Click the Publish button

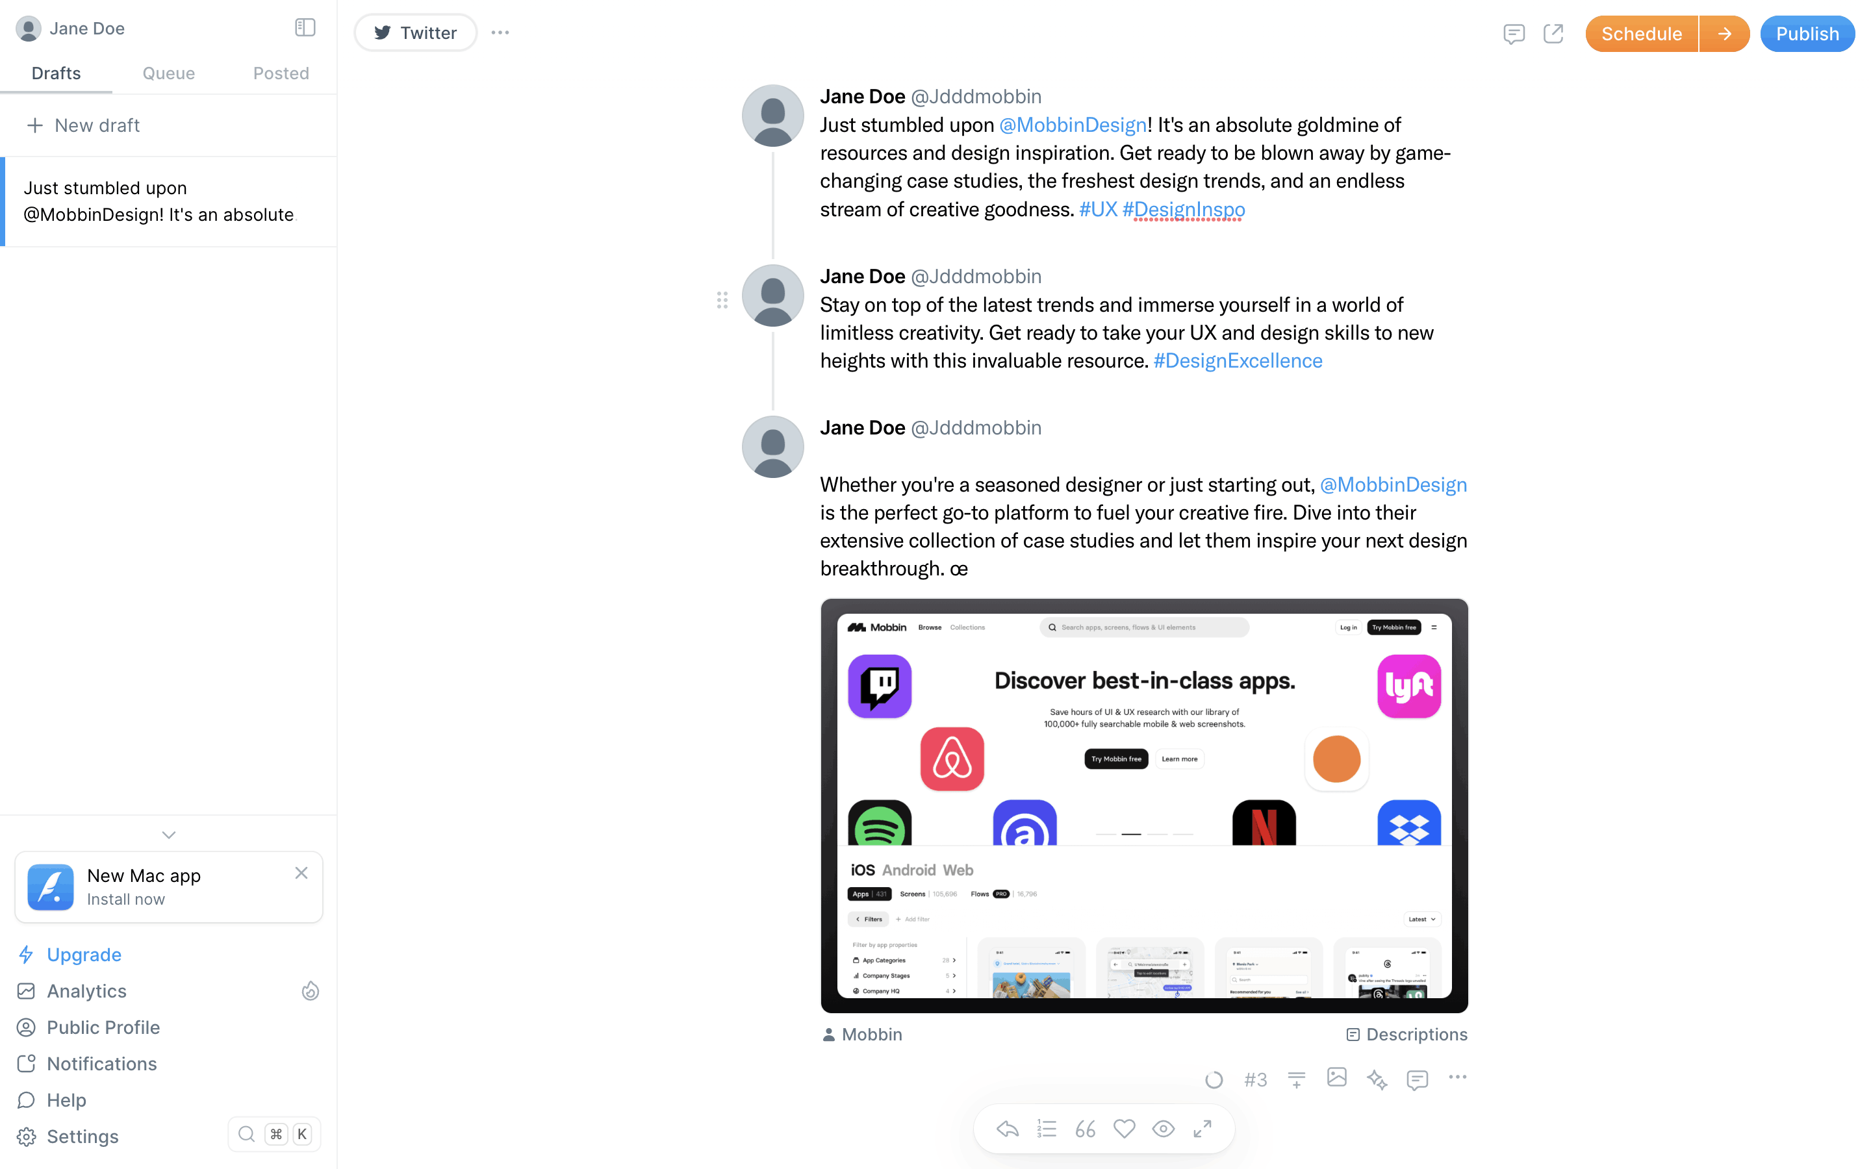[x=1807, y=34]
